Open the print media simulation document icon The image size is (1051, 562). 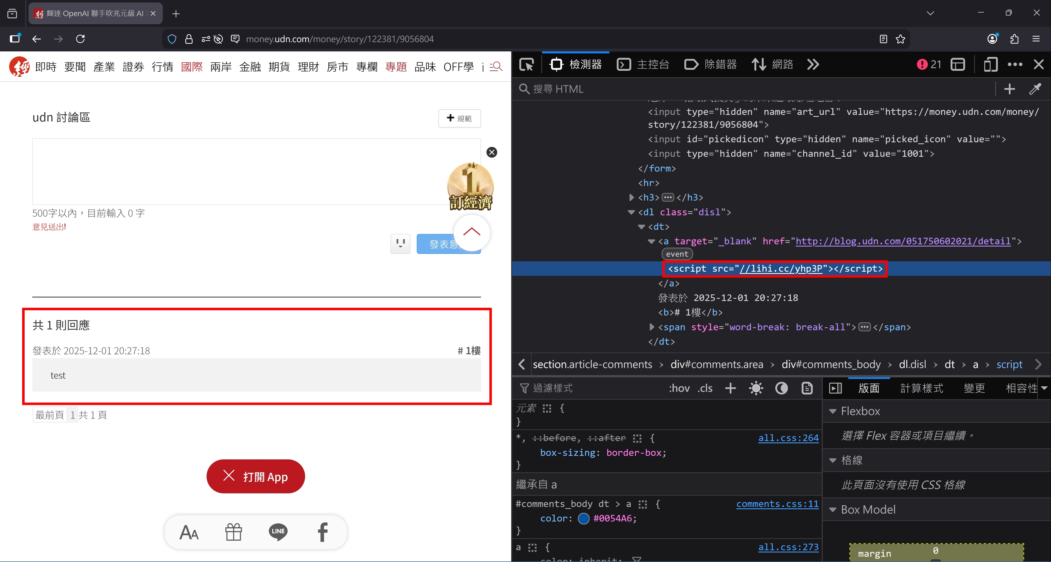(807, 388)
